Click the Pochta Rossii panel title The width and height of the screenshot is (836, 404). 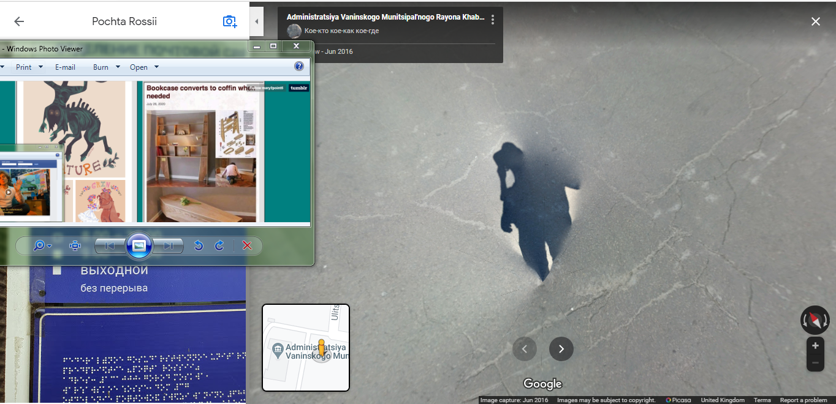coord(124,21)
